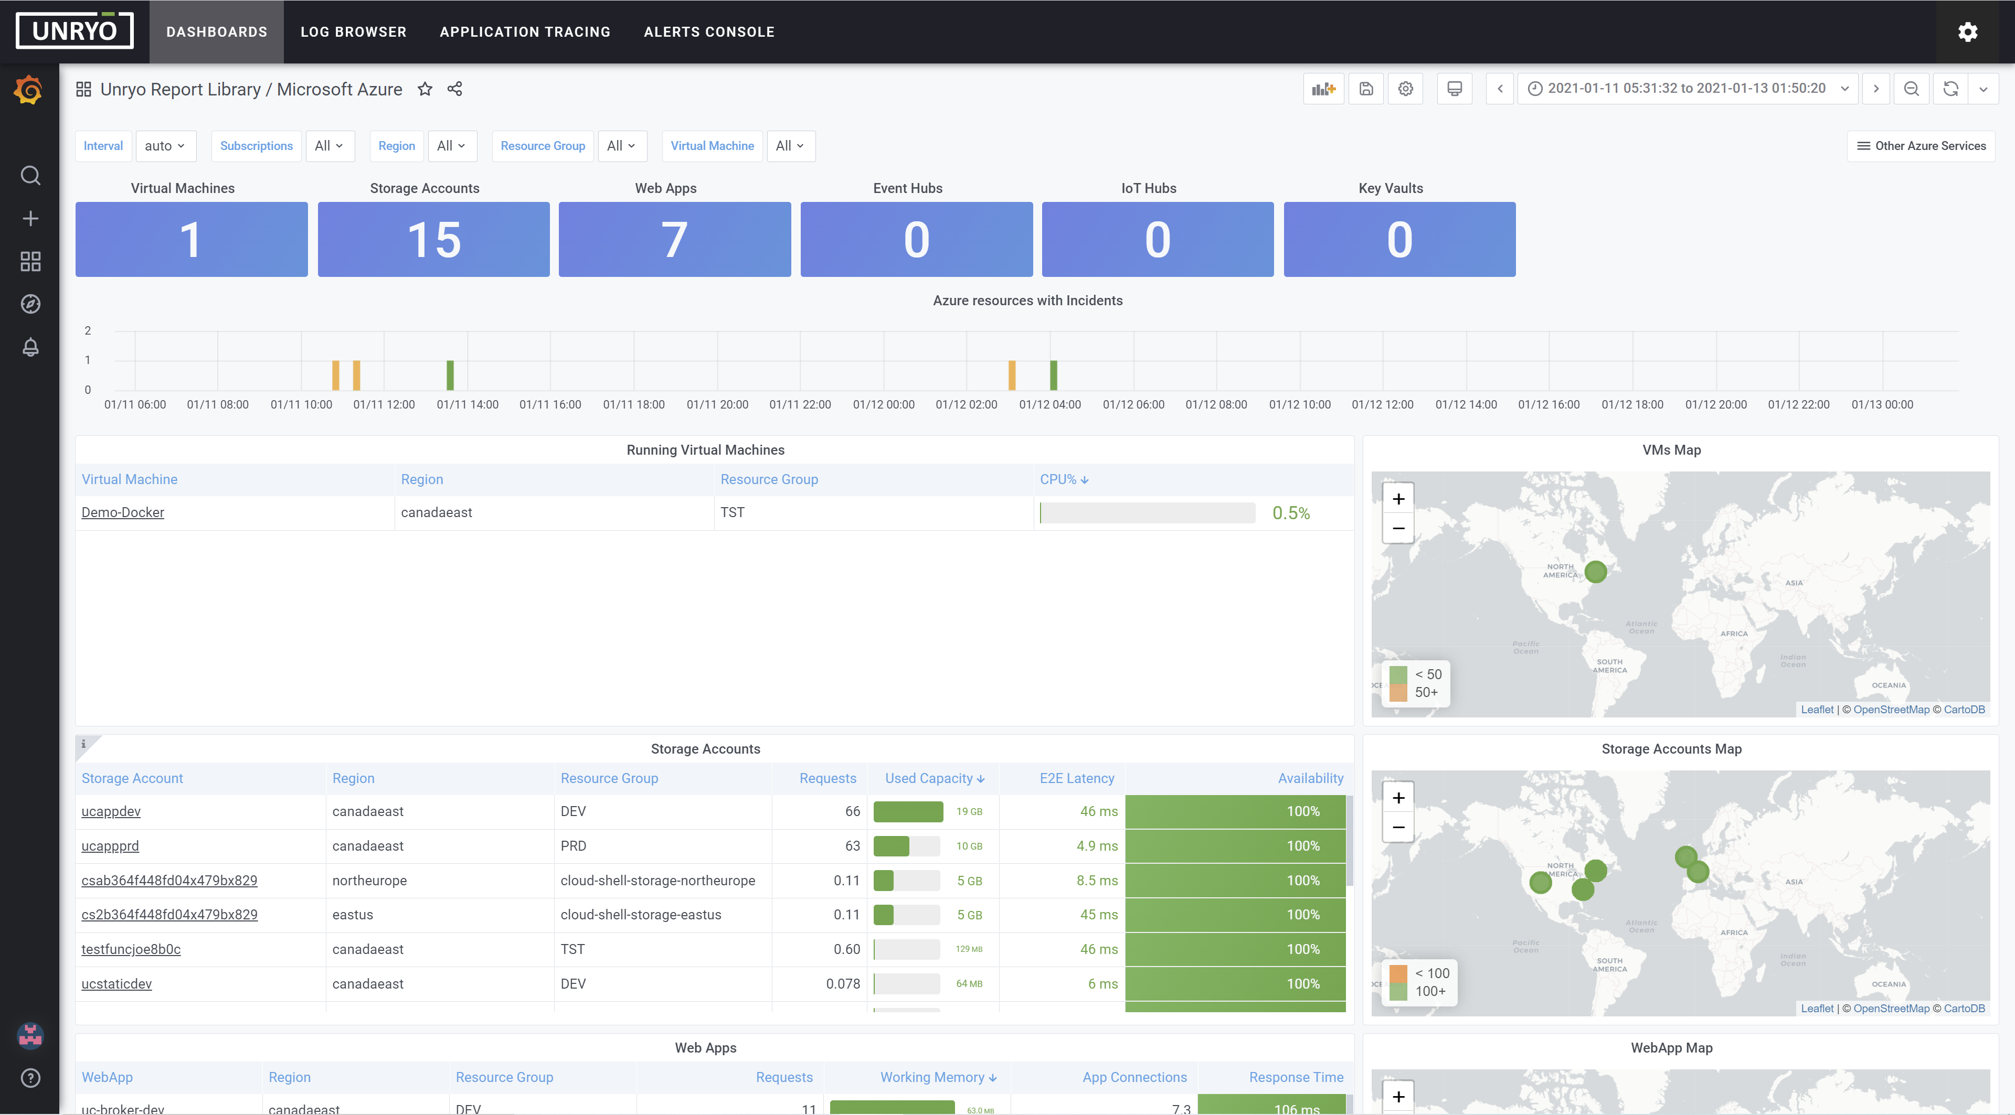The height and width of the screenshot is (1115, 2015).
Task: Sort by Working Memory column header
Action: click(x=938, y=1077)
